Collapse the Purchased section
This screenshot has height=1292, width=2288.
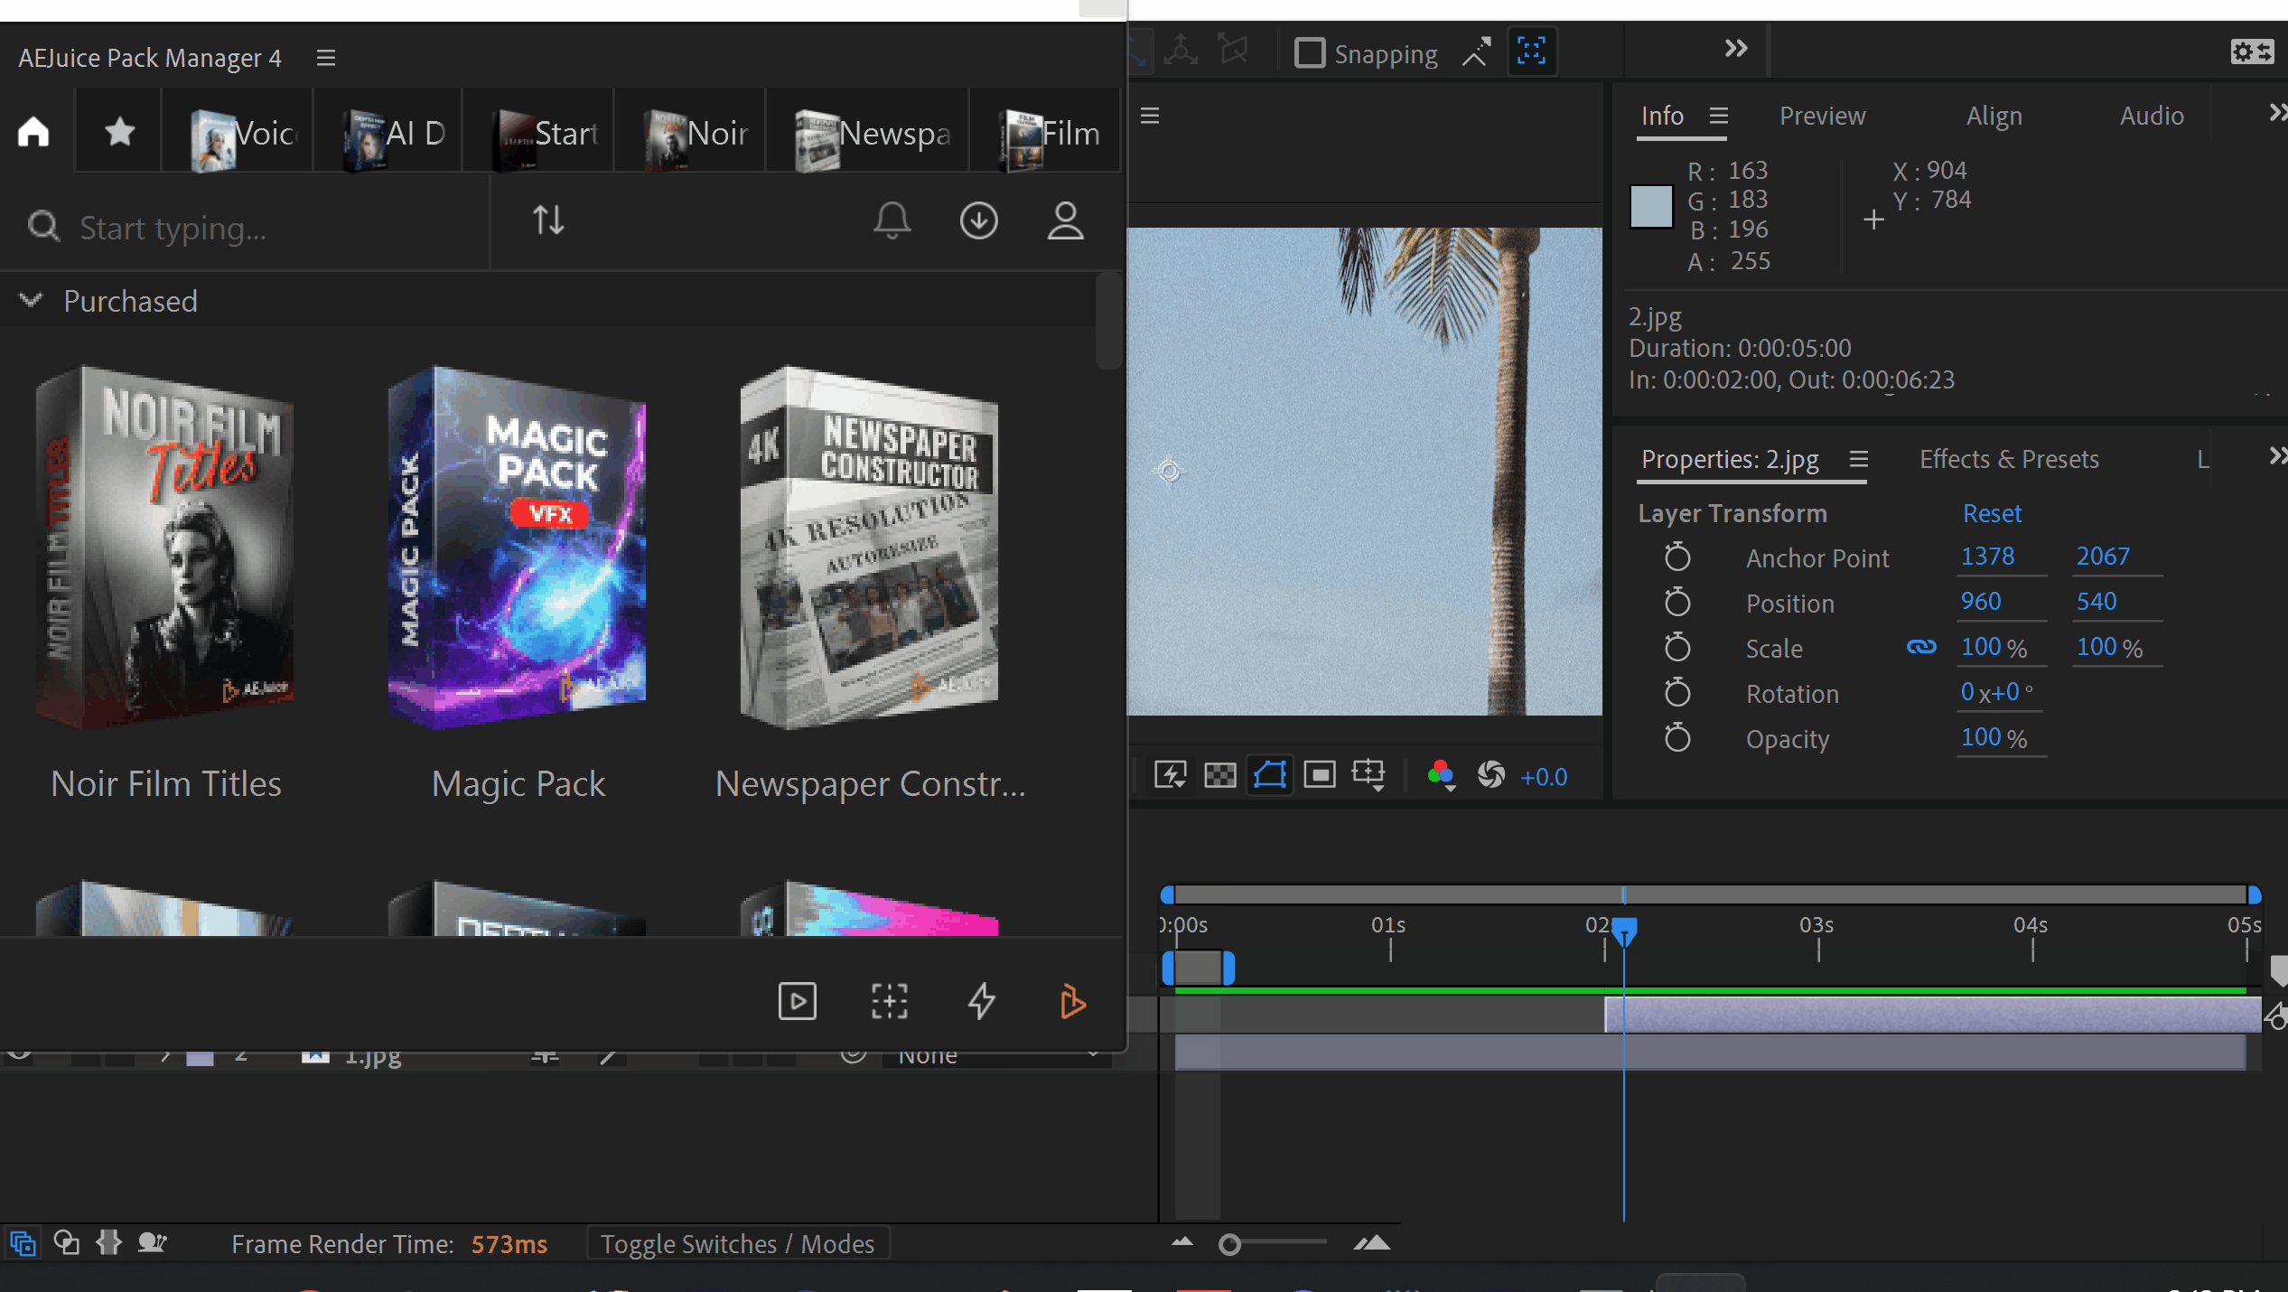(x=32, y=301)
